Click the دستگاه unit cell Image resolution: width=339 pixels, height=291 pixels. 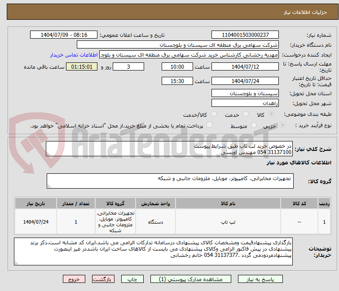[156, 222]
